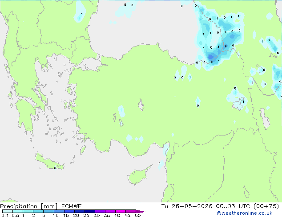Click the '4' precipitation value on the map

point(218,47)
